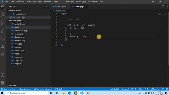The height and width of the screenshot is (95, 169).
Task: Click the Prettier status bar item
Action: [x=155, y=89]
